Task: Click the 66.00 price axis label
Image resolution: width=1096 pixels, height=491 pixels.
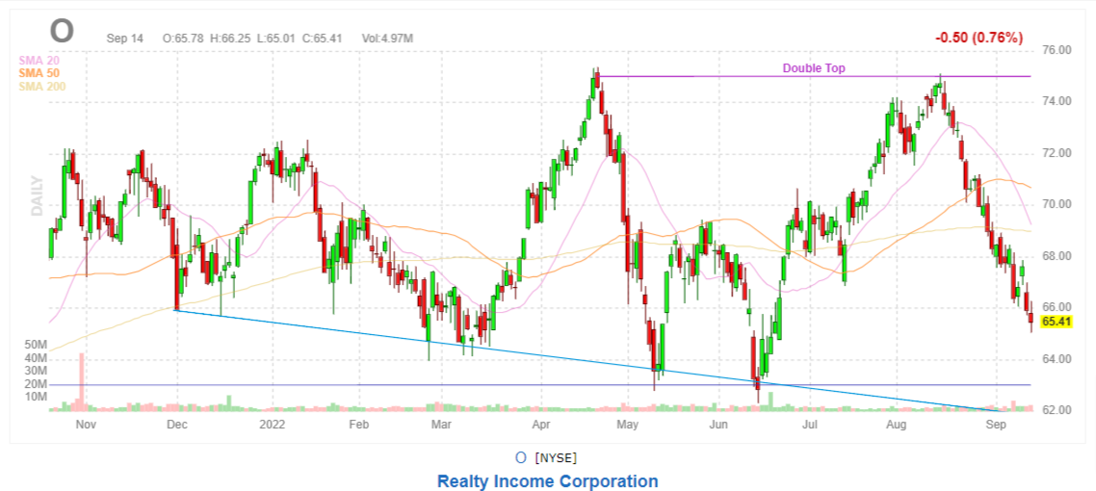Action: (x=1057, y=307)
